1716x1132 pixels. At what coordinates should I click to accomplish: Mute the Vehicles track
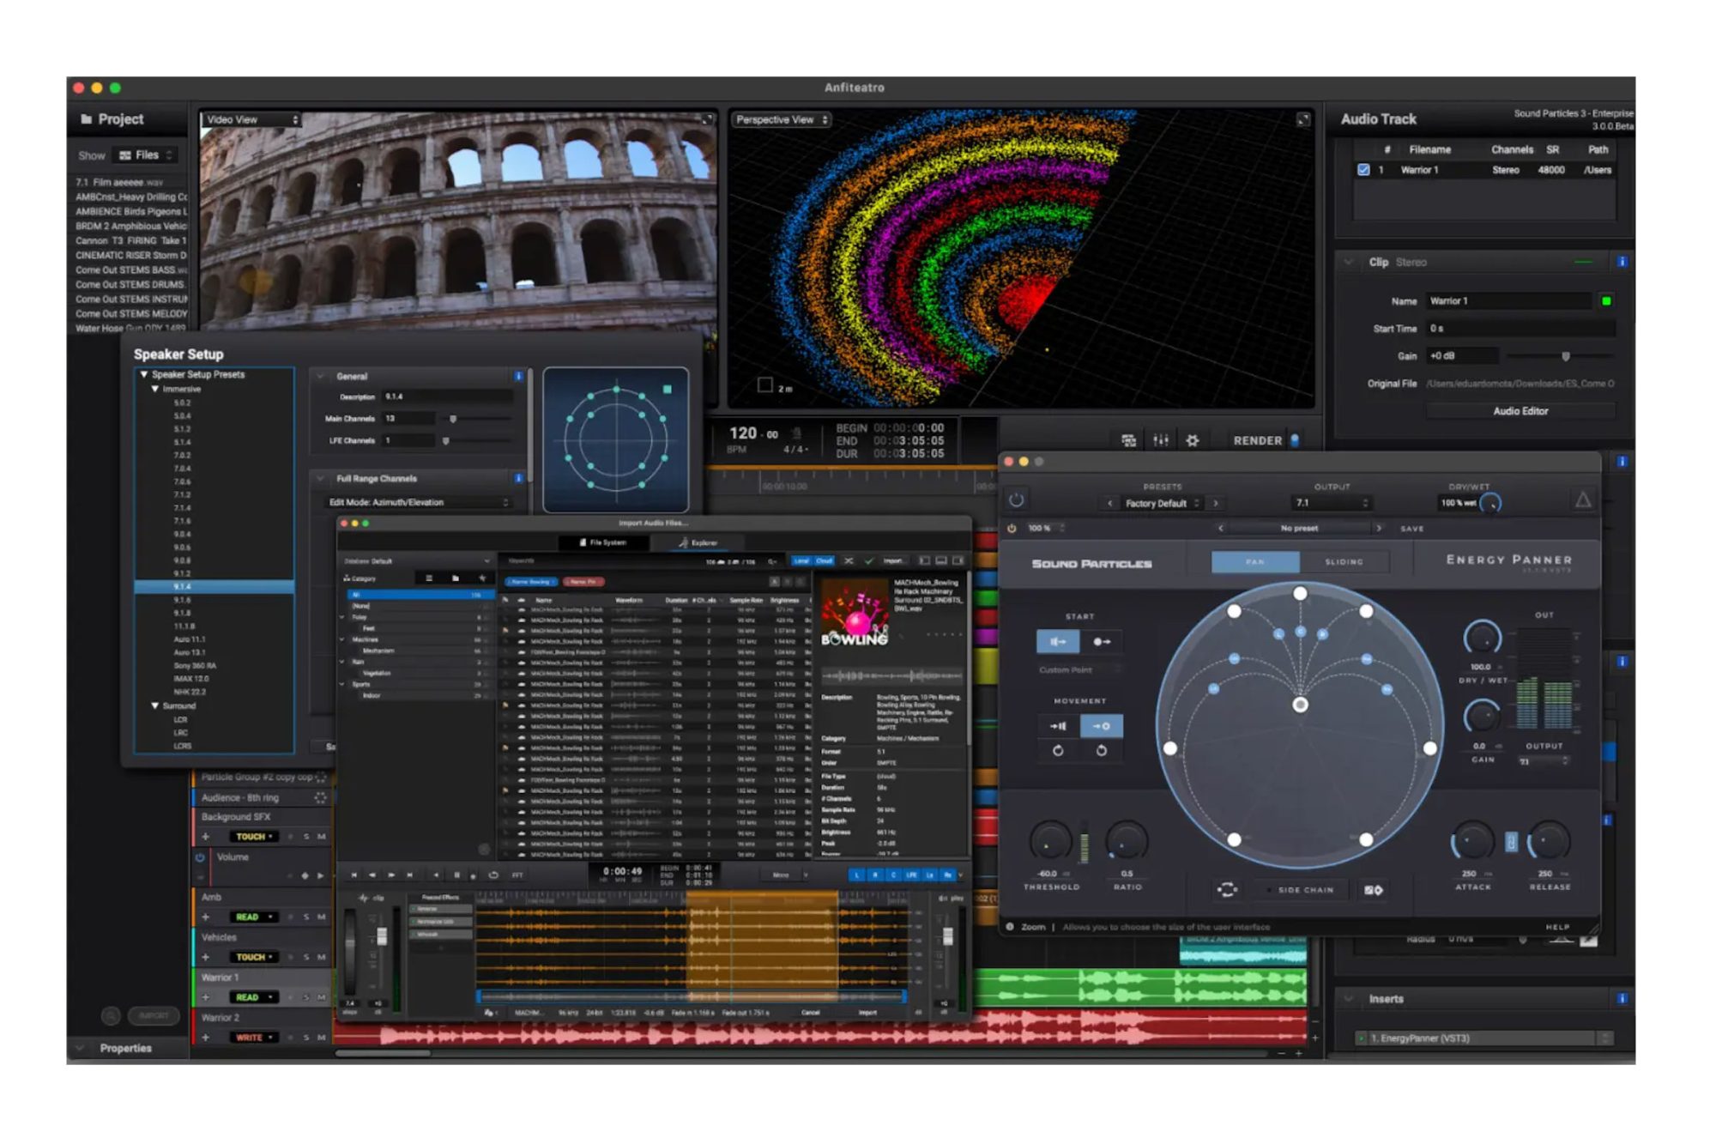point(322,957)
